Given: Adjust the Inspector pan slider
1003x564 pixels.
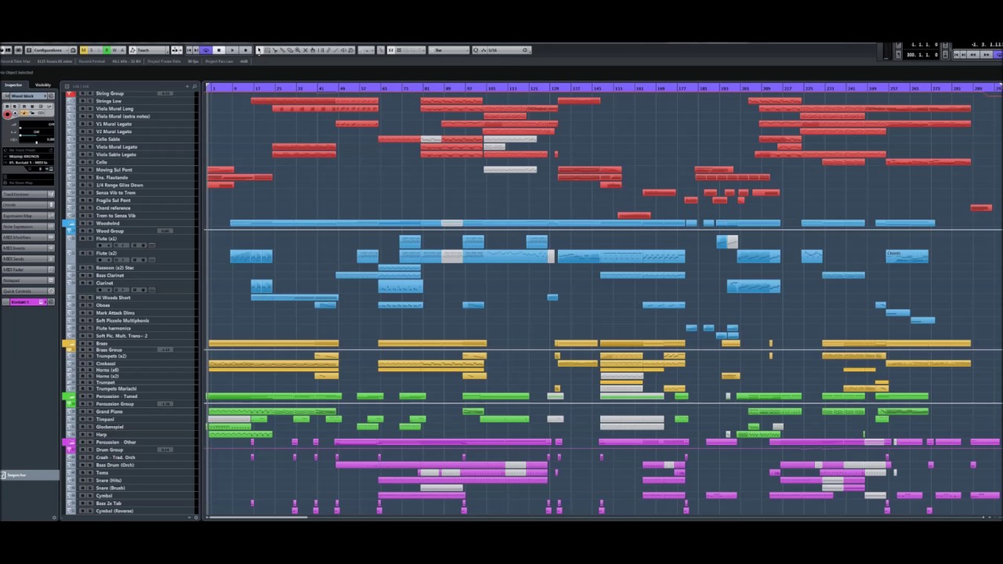Looking at the screenshot, I should tap(37, 133).
